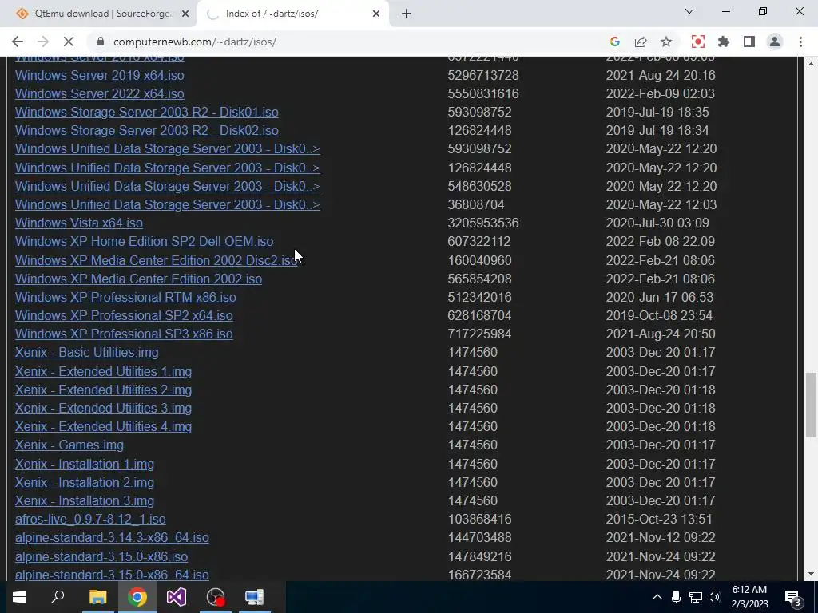This screenshot has width=818, height=613.
Task: Click the page vertical scrollbar thumb
Action: [x=811, y=405]
